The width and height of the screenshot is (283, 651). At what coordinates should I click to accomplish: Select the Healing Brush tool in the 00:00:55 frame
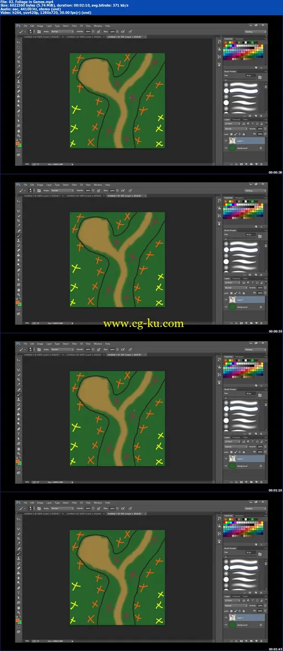point(19,231)
